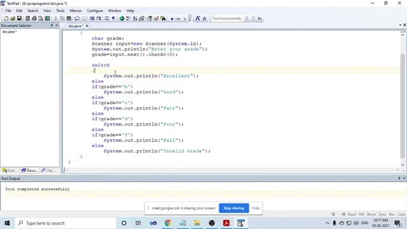Click inside the Find incrementally field
Viewport: 407px width, 229px height.
[x=226, y=18]
